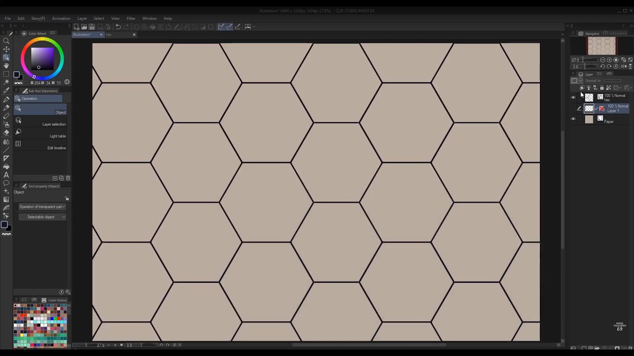Toggle Snap to special ruler button
Viewport: 634px width, 356px height.
(229, 27)
